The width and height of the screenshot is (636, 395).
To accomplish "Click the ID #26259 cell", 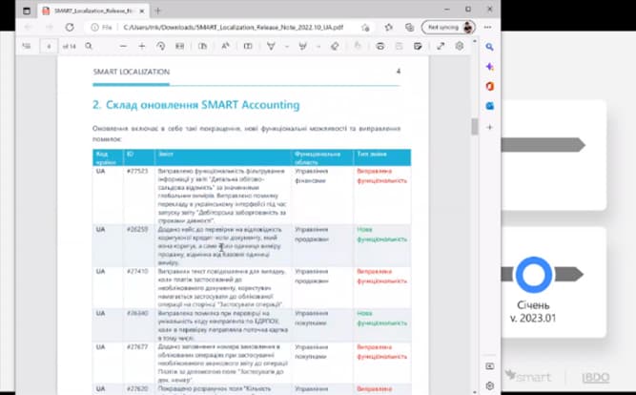I will 137,229.
